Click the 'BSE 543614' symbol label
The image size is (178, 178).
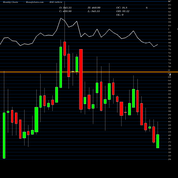56,2
